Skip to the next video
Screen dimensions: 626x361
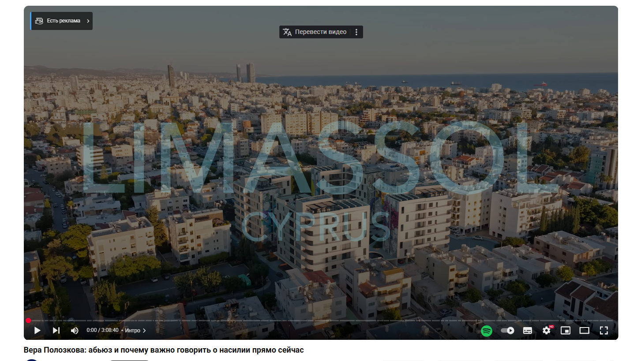(x=56, y=330)
